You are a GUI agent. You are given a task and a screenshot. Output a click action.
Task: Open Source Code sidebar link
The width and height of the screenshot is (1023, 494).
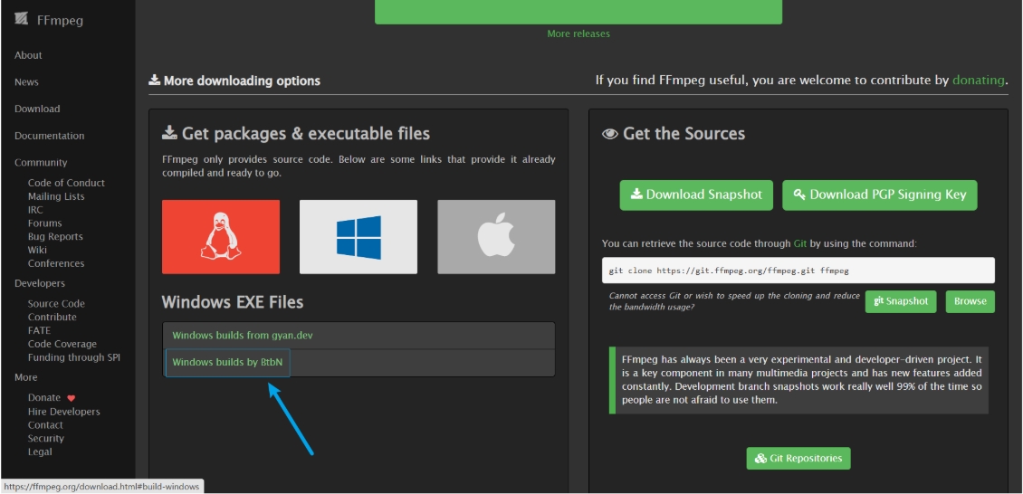coord(56,304)
